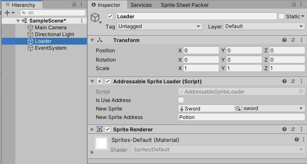Open the Tag dropdown set to Untagged
The width and height of the screenshot is (307, 164).
pyautogui.click(x=159, y=26)
